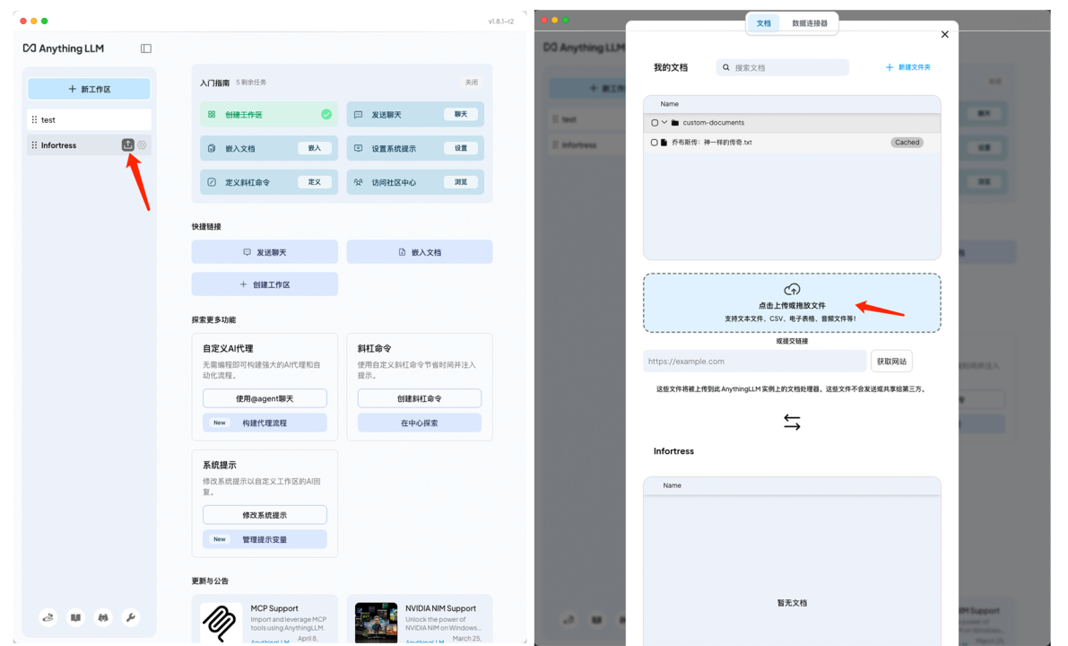1068x646 pixels.
Task: Click the v1.8.1-r2 version label
Action: [500, 22]
